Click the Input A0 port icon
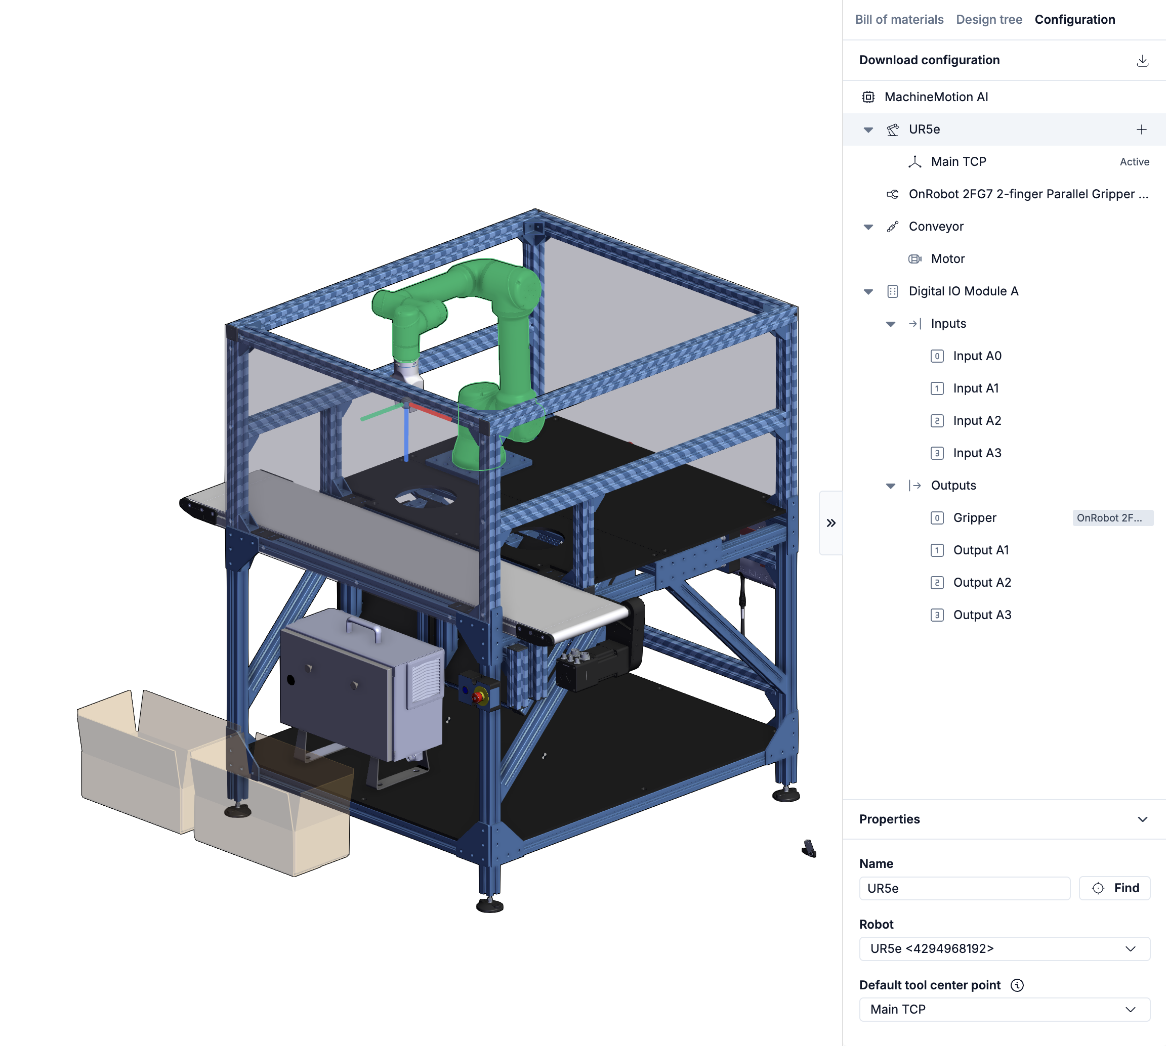Viewport: 1166px width, 1046px height. [937, 356]
